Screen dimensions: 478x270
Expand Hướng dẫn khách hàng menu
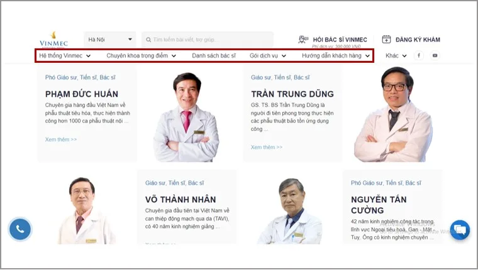[x=336, y=56]
